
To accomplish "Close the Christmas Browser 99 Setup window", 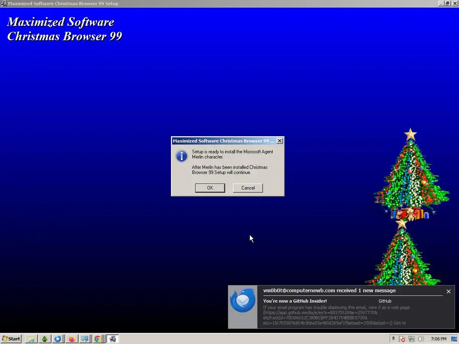I will [x=455, y=4].
